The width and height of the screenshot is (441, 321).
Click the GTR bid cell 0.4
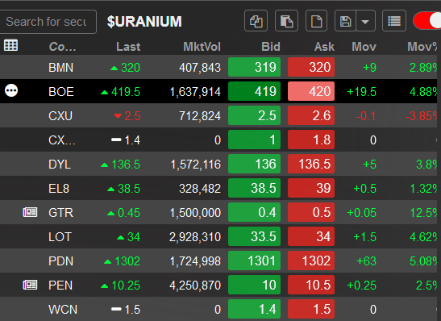click(x=254, y=212)
